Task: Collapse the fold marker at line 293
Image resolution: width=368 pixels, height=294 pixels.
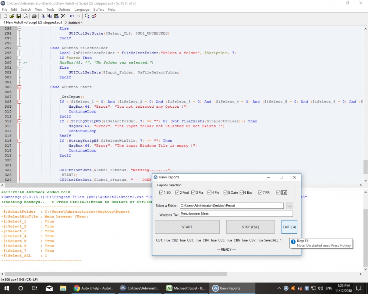Action: click(x=20, y=28)
